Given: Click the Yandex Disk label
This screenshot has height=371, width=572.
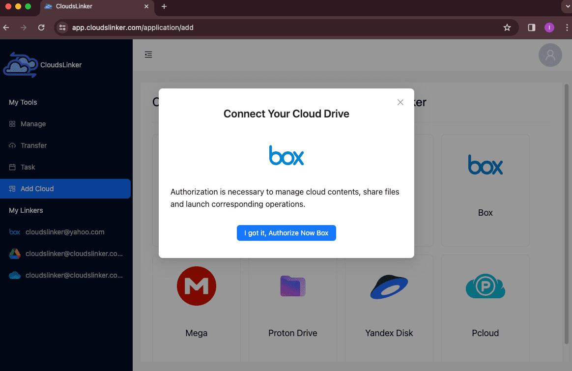Looking at the screenshot, I should pyautogui.click(x=389, y=333).
